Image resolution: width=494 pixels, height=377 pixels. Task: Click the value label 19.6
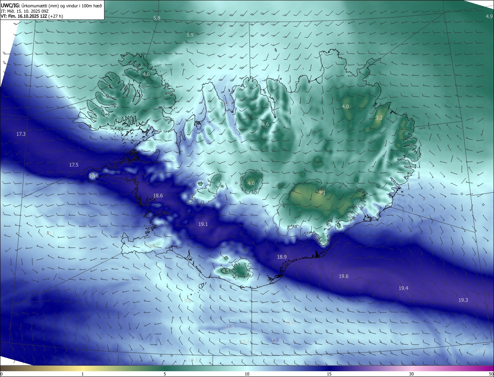pyautogui.click(x=343, y=276)
